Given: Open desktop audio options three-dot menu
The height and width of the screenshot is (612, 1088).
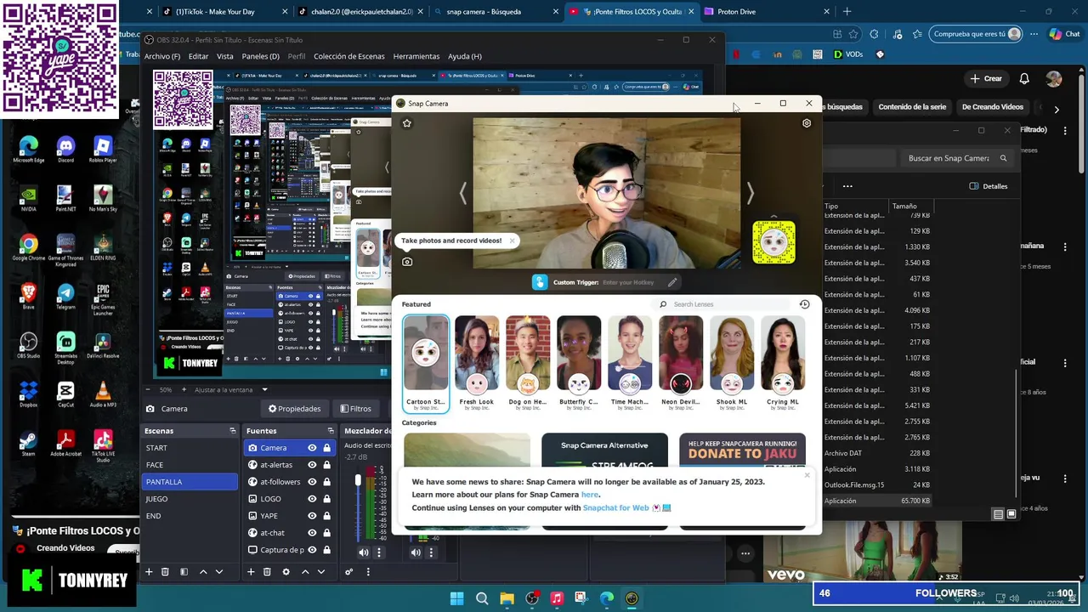Looking at the screenshot, I should pyautogui.click(x=379, y=552).
